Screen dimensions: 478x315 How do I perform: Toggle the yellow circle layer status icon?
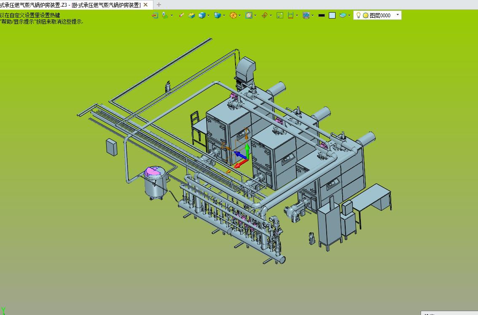point(365,15)
